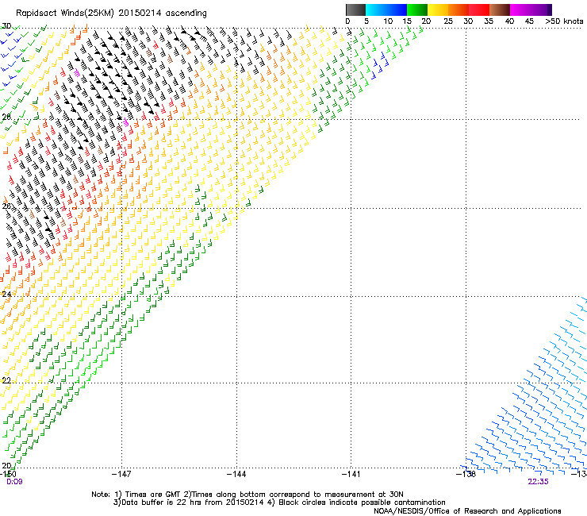
Task: Click the >50 knots legend label
Action: 564,21
